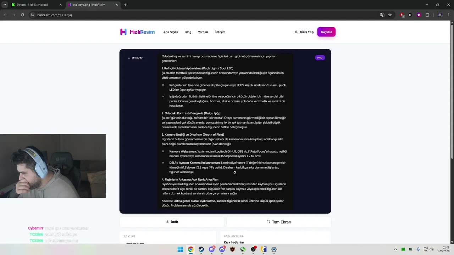The height and width of the screenshot is (255, 454).
Task: Open the Settings gear in taskbar
Action: click(x=274, y=249)
